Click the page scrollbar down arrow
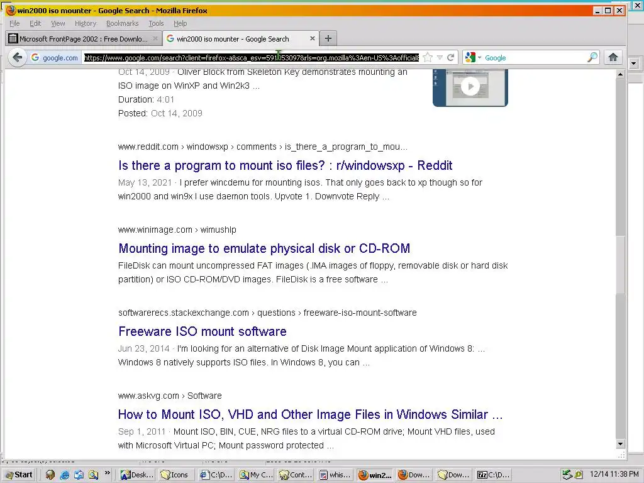This screenshot has width=644, height=483. click(620, 444)
